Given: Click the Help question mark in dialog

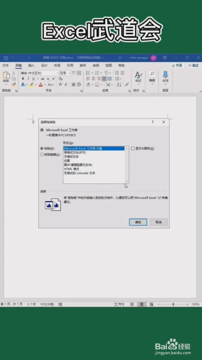Looking at the screenshot, I should pos(153,122).
